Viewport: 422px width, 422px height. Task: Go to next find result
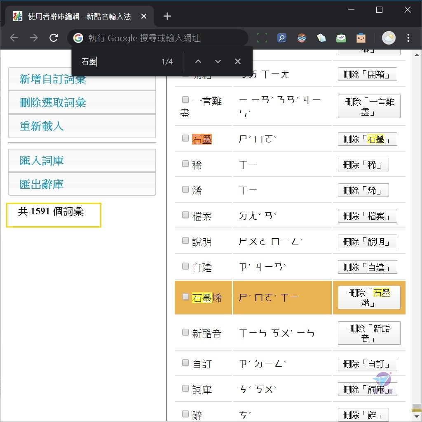click(x=218, y=62)
